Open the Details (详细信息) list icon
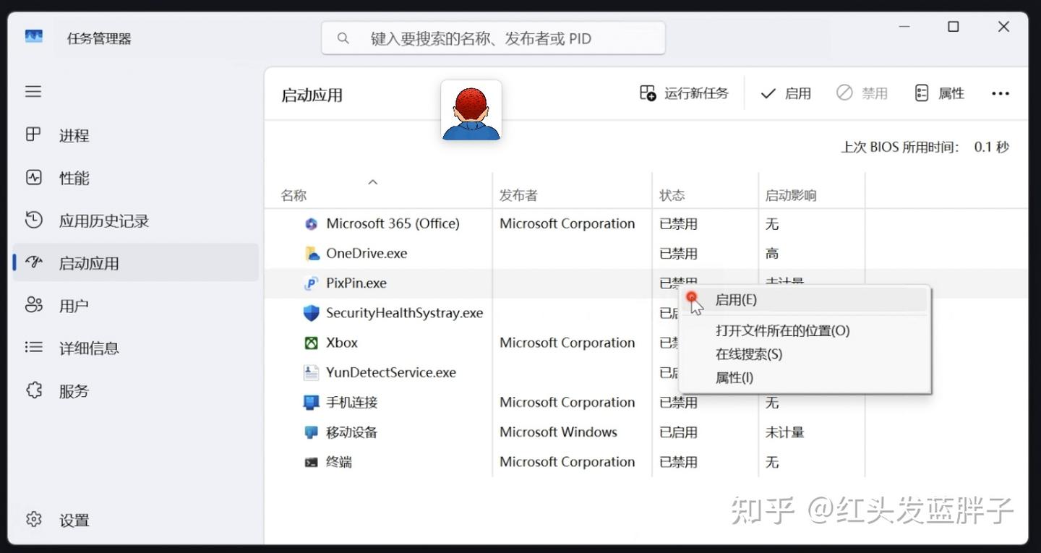Viewport: 1041px width, 553px height. 33,348
